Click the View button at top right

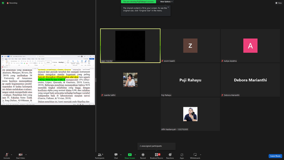(279, 3)
